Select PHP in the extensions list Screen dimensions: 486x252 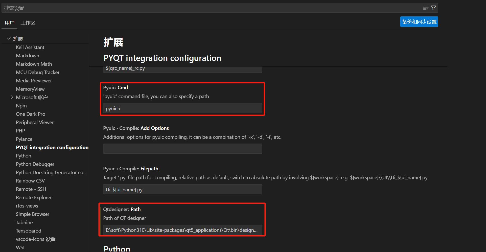[20, 131]
